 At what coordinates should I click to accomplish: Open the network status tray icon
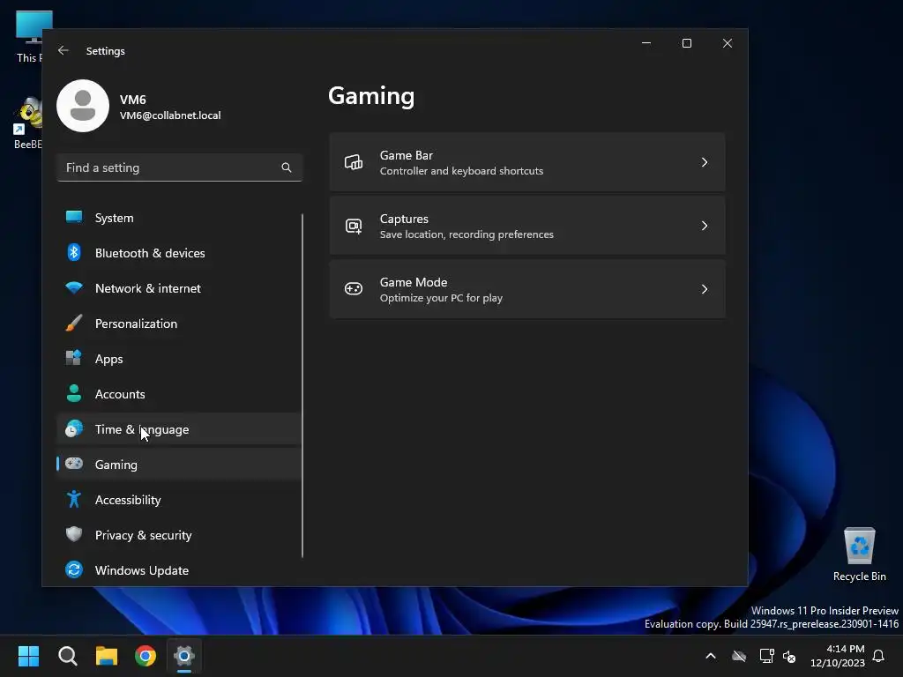766,656
